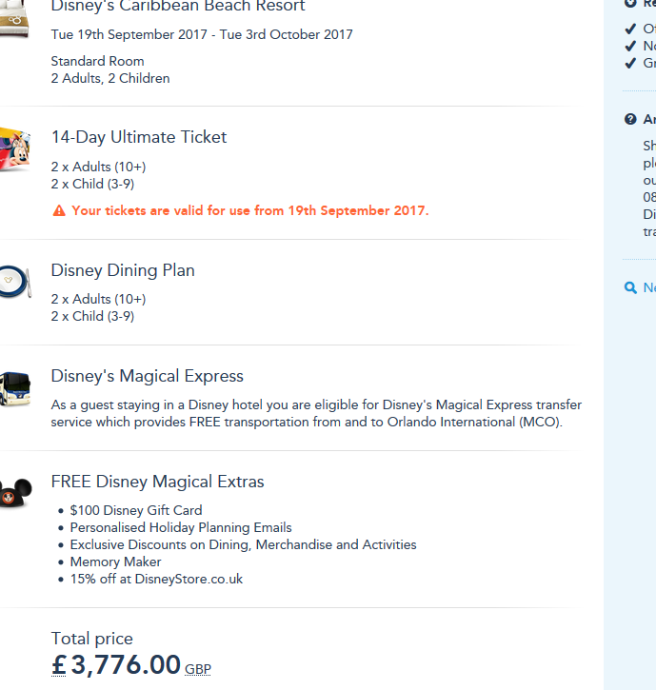Click the 14-Day Ultimate Ticket Mickey image
The height and width of the screenshot is (690, 656).
click(x=14, y=149)
